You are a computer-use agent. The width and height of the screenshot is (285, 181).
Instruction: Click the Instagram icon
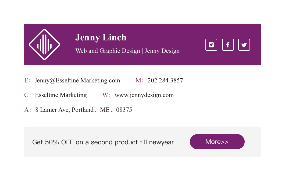pyautogui.click(x=211, y=45)
